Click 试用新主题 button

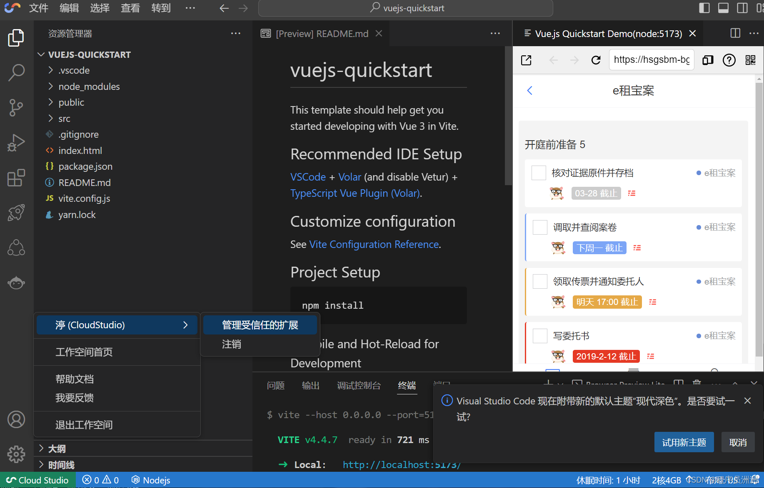click(x=684, y=442)
